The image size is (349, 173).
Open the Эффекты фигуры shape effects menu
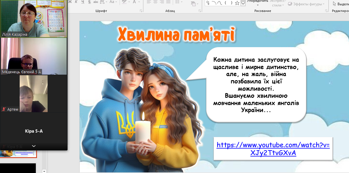pos(306,4)
